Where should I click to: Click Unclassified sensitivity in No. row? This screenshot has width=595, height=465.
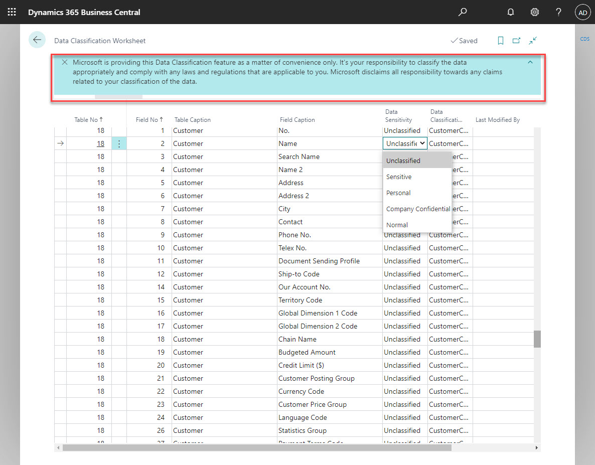(x=405, y=131)
